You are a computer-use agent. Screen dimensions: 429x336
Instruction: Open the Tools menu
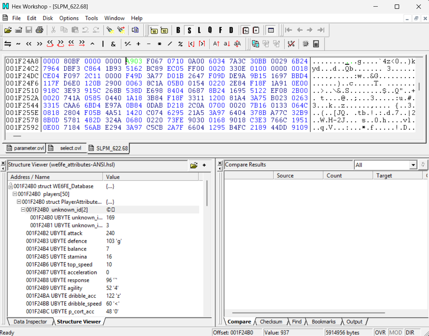(x=91, y=18)
